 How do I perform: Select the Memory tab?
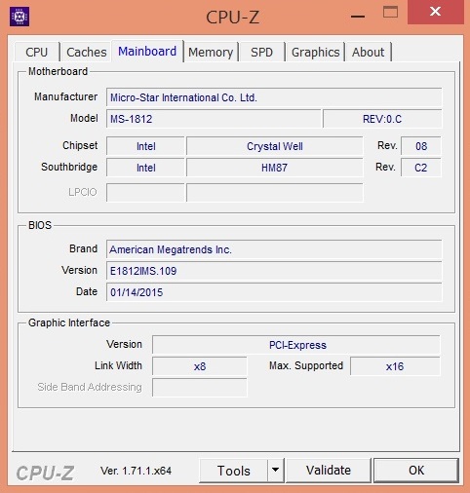(x=211, y=52)
